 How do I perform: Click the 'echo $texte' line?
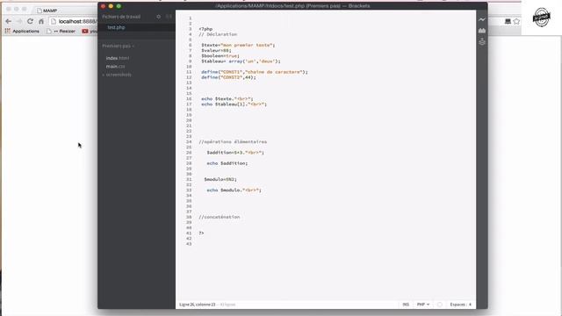click(227, 99)
